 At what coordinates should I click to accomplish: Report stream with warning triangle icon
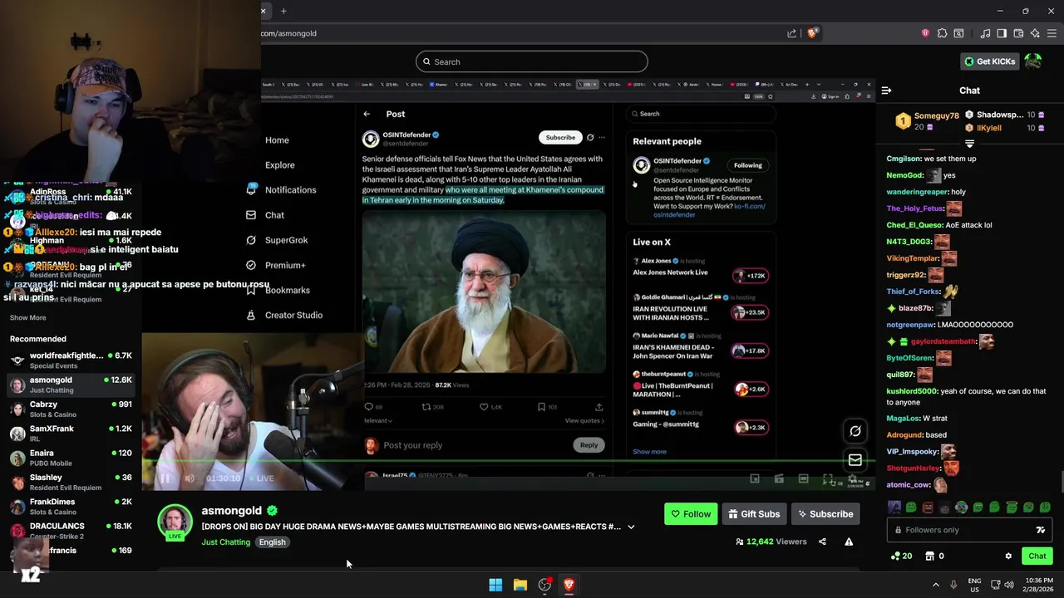(x=849, y=542)
